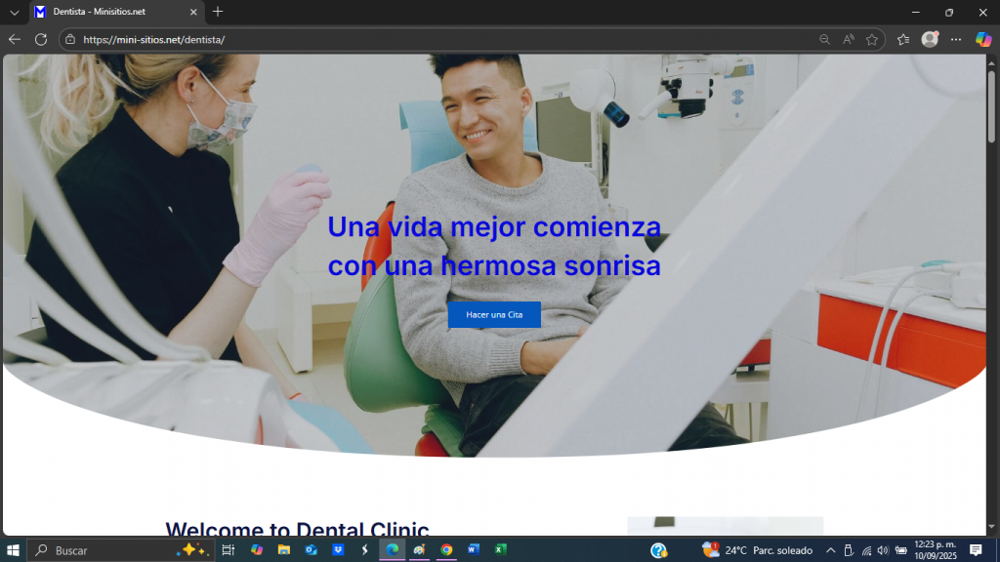Open the zoom out magnifier in address bar
1000x562 pixels.
pyautogui.click(x=825, y=40)
